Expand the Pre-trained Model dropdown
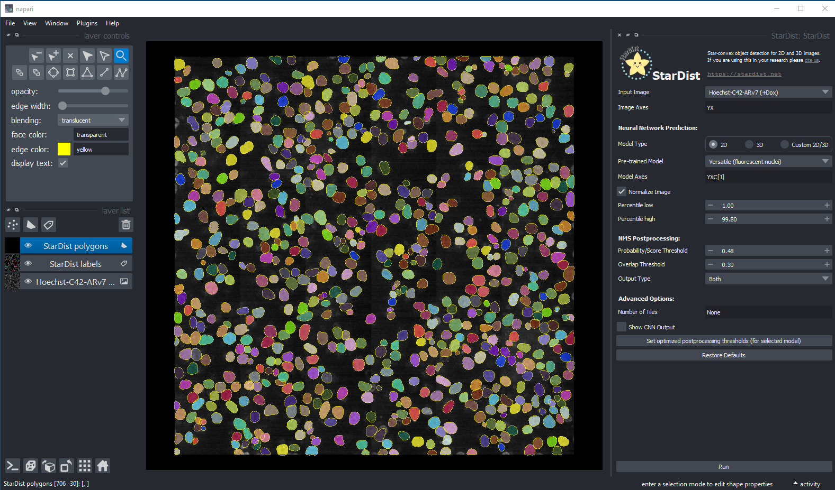The image size is (835, 490). point(768,162)
